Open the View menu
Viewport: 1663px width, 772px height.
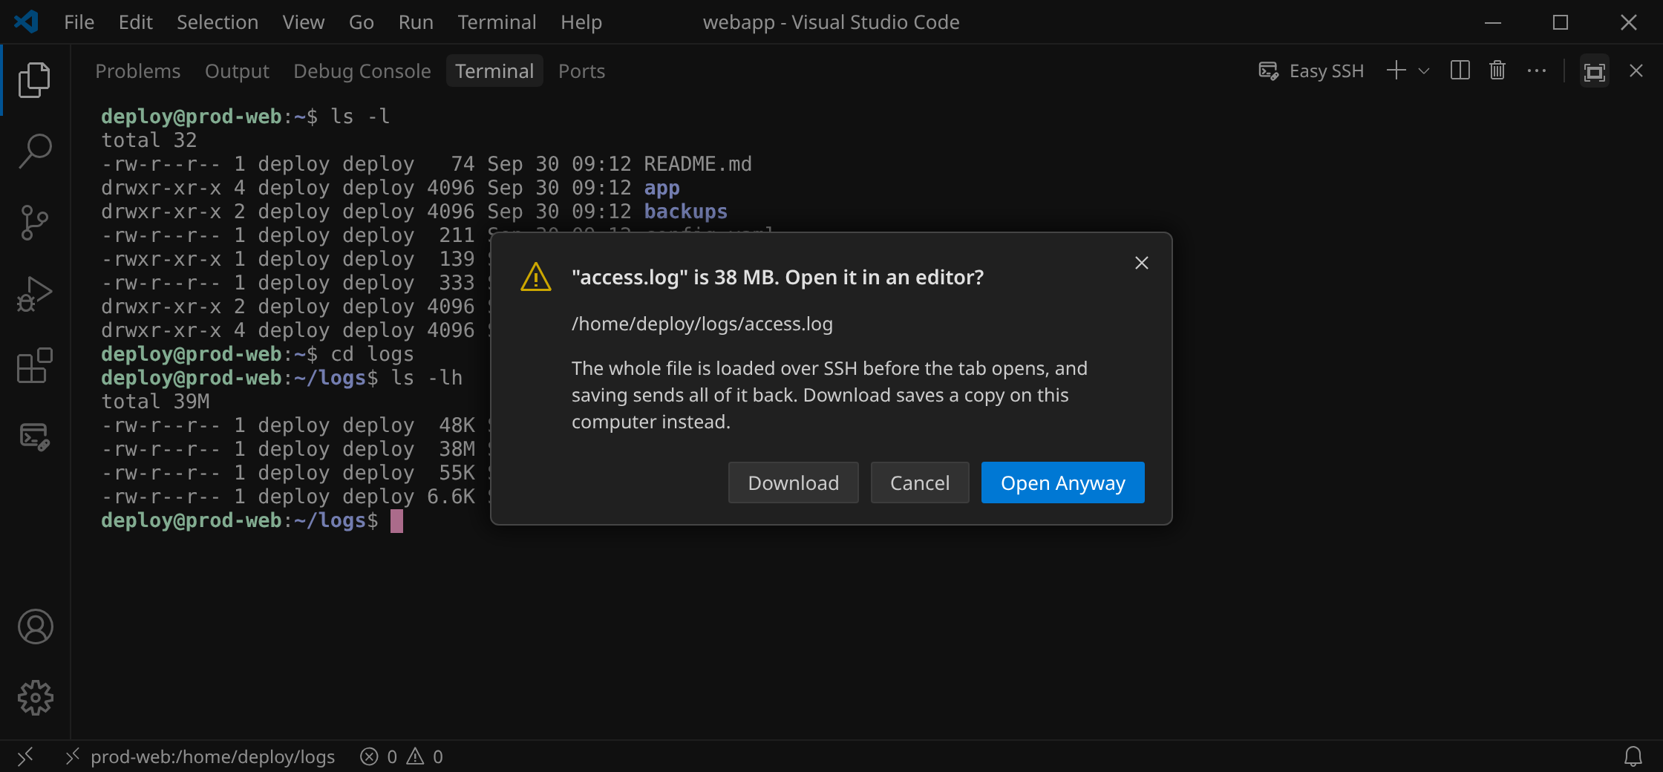point(304,22)
